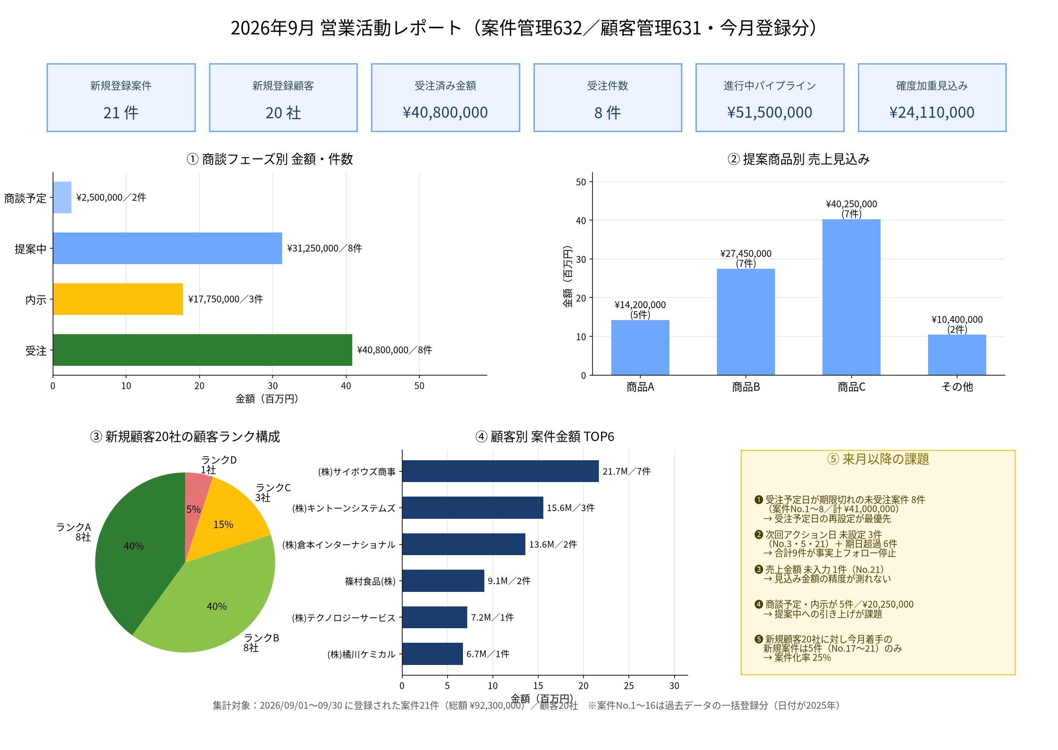This screenshot has height=750, width=1058.
Task: Click the その他 column in product chart
Action: 957,355
